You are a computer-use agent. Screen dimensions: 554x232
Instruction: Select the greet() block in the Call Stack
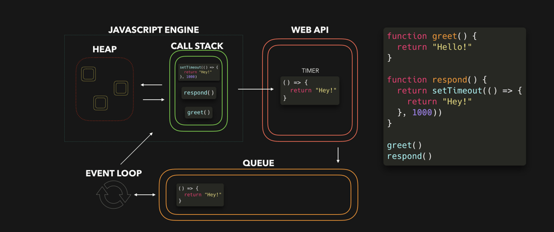tap(198, 113)
